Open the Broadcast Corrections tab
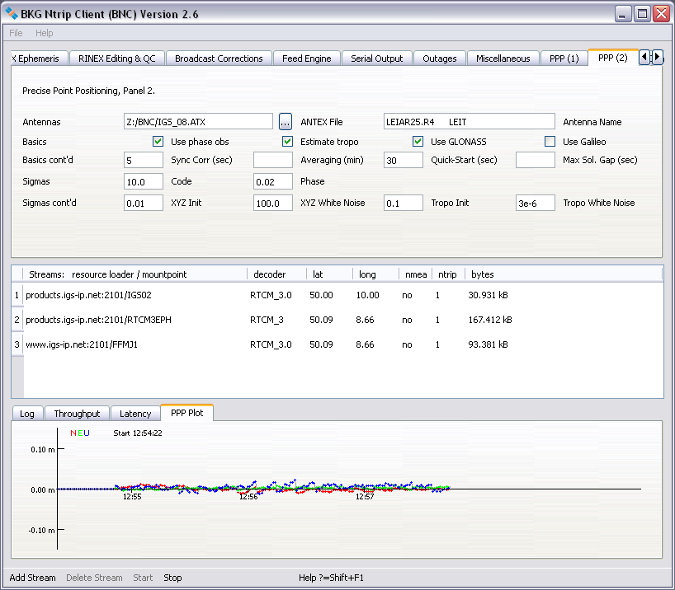The image size is (675, 590). pyautogui.click(x=219, y=59)
